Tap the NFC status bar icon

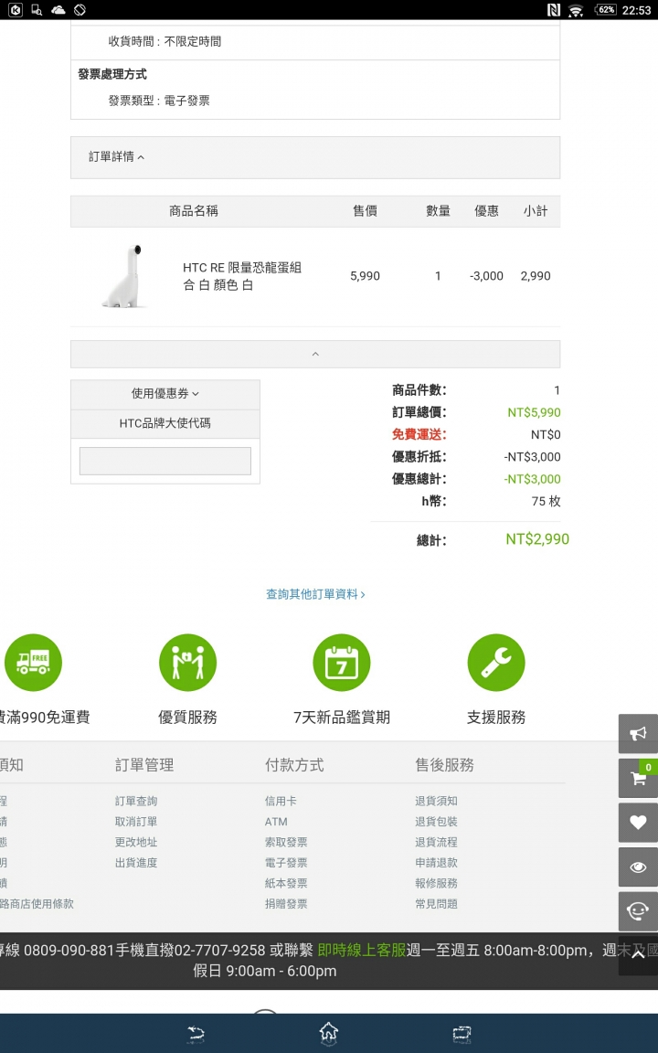(553, 10)
